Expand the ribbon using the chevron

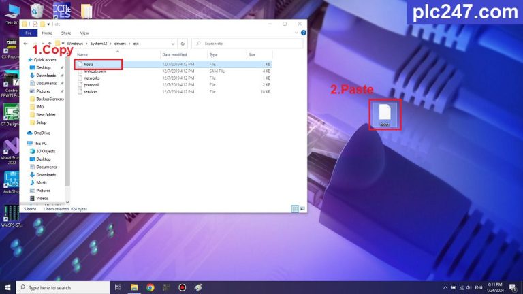(x=296, y=32)
